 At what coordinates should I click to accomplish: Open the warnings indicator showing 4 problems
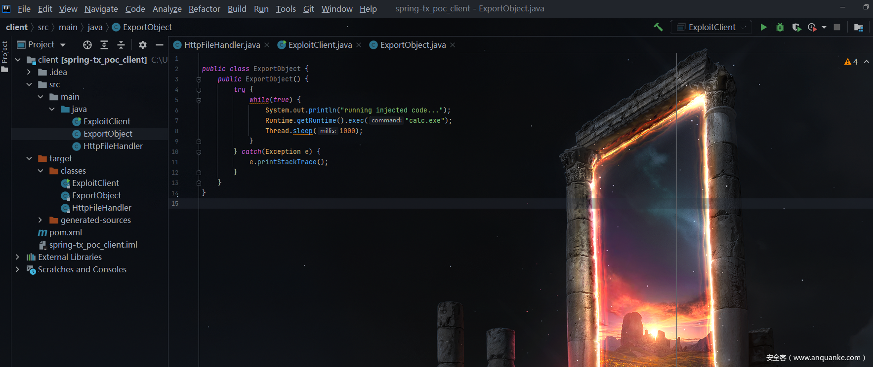pos(851,62)
